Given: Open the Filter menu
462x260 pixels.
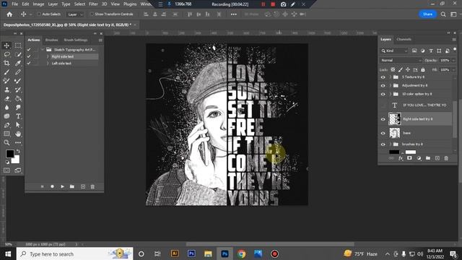Looking at the screenshot, I should point(93,4).
